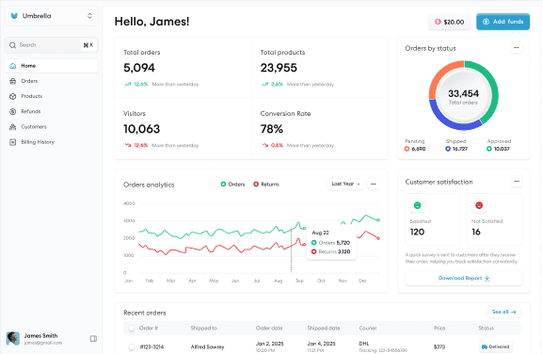
Task: Click the Delivered status badge
Action: [x=496, y=346]
